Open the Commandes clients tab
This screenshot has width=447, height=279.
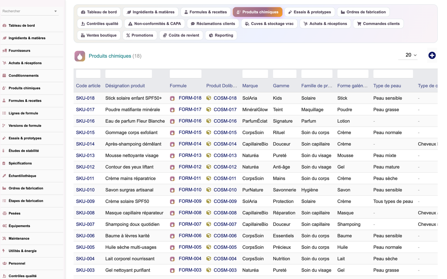click(x=378, y=24)
